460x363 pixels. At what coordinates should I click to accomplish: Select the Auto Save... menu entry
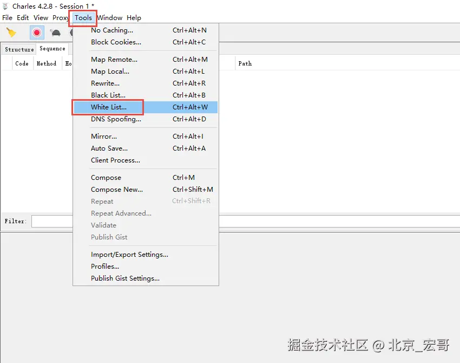(145, 148)
